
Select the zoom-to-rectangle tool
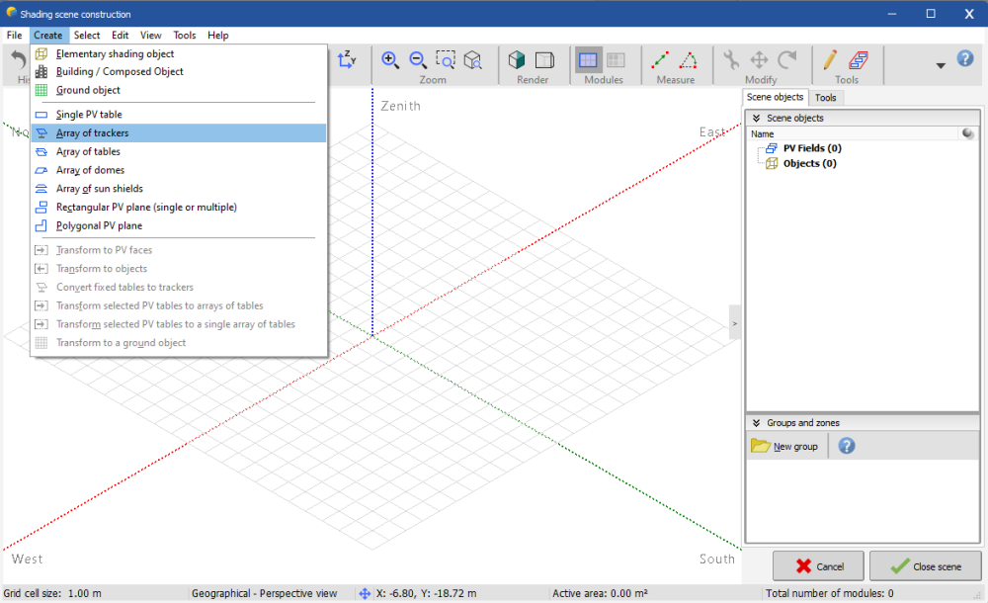(x=446, y=59)
